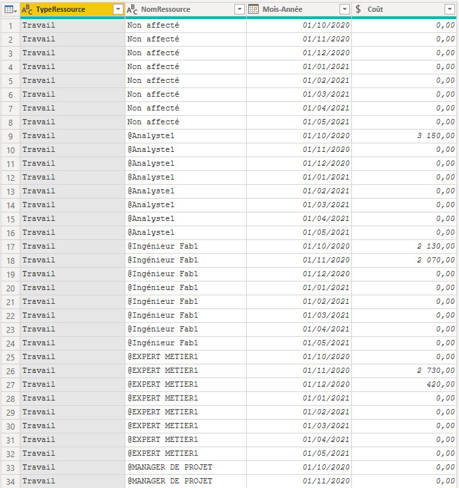Click date 01/11/2020 in row 18
This screenshot has height=488, width=459.
(326, 260)
